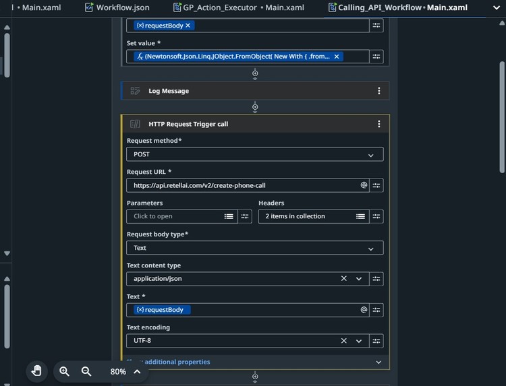
Task: Open advanced editor for requestBody variable field
Action: [x=376, y=26]
